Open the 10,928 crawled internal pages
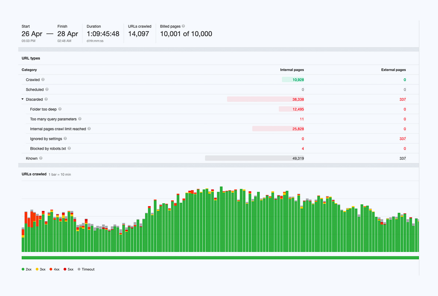Image resolution: width=438 pixels, height=296 pixels. [298, 80]
